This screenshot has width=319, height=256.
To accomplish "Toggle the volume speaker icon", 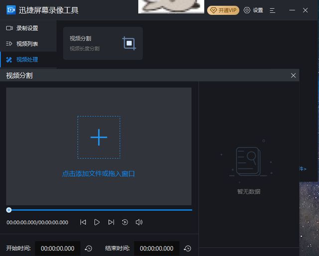I will pos(139,222).
